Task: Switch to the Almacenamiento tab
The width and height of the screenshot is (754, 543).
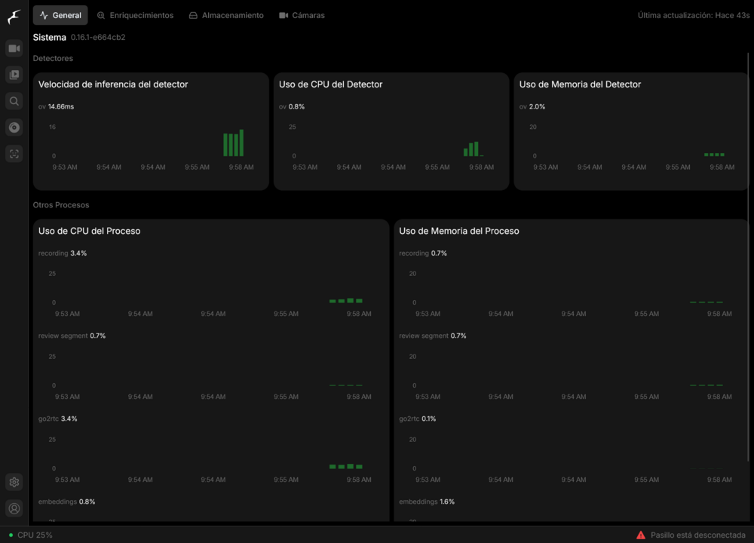Action: pos(226,15)
